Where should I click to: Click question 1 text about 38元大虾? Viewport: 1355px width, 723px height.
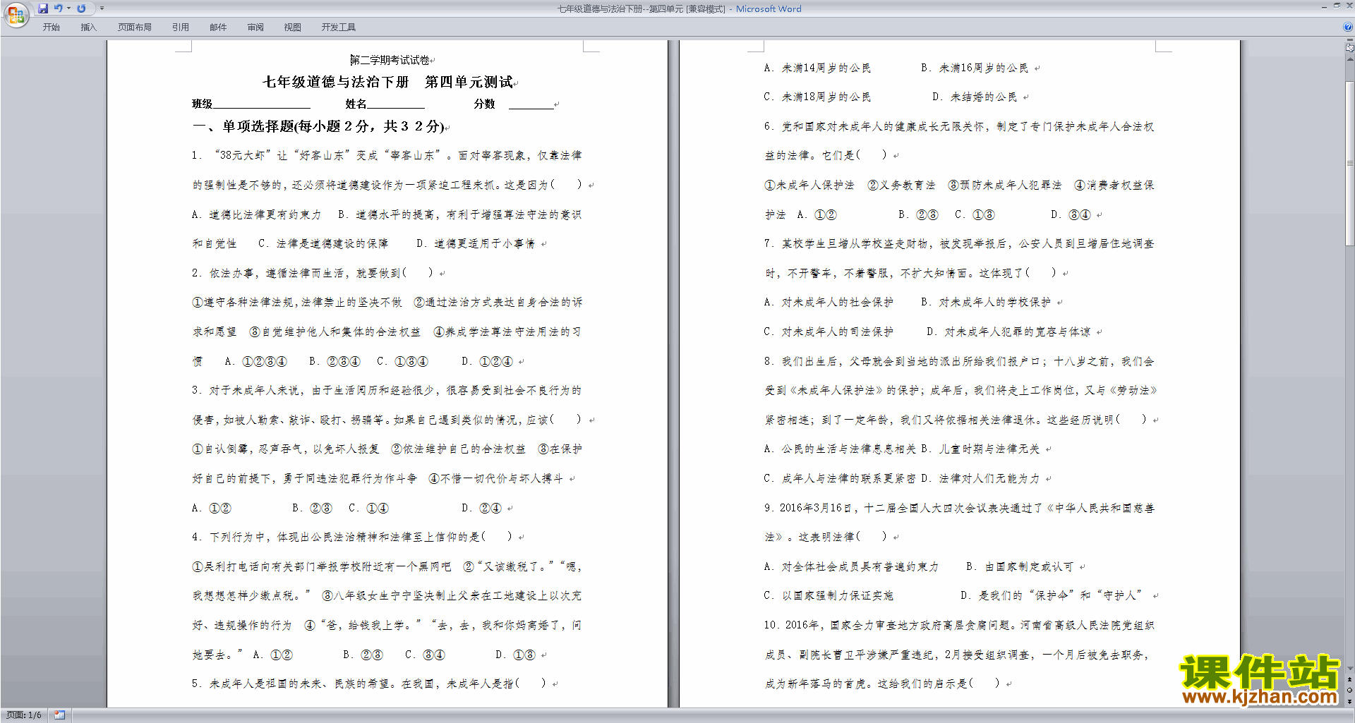coord(387,155)
